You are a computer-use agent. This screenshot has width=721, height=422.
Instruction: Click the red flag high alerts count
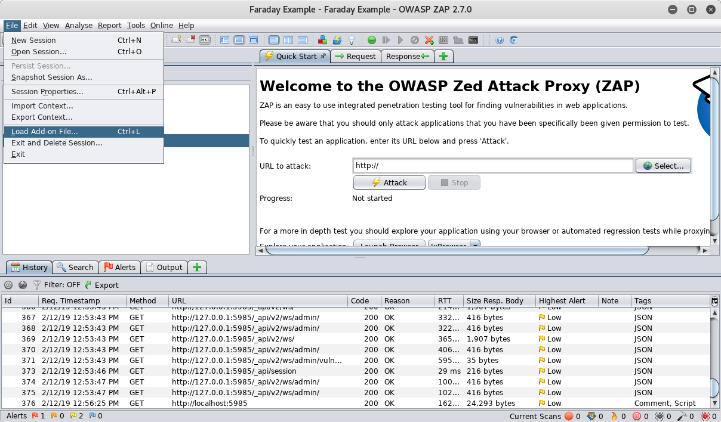38,416
